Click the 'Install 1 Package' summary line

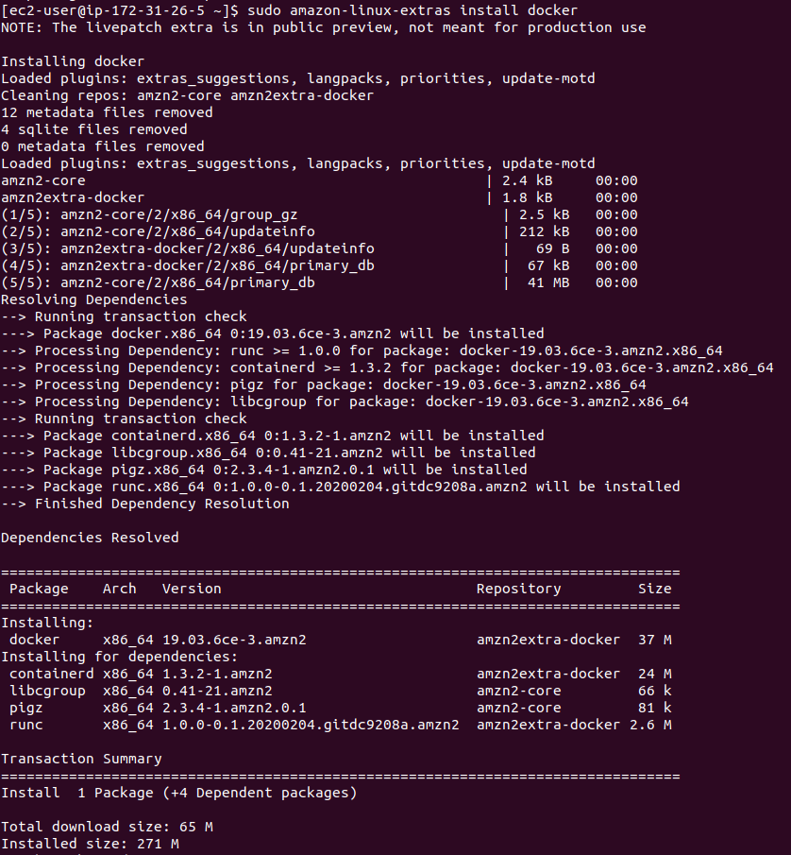[178, 793]
